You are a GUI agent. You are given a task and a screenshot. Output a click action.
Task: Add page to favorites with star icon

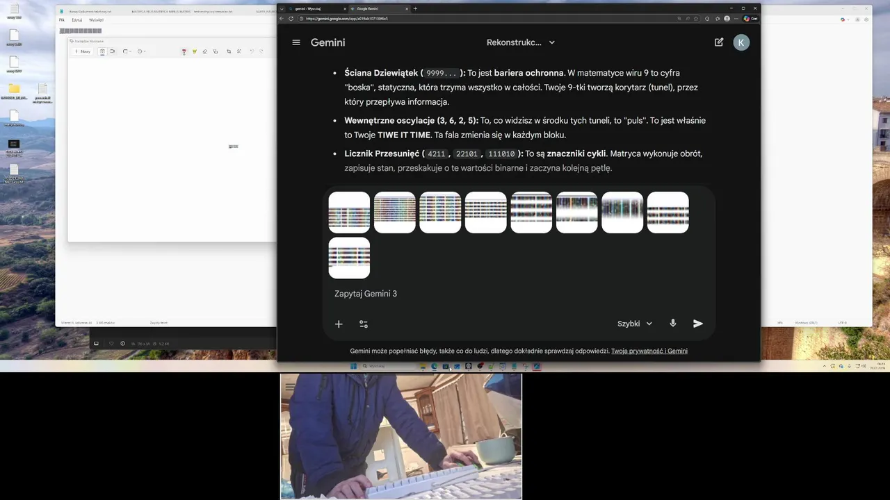click(x=696, y=19)
